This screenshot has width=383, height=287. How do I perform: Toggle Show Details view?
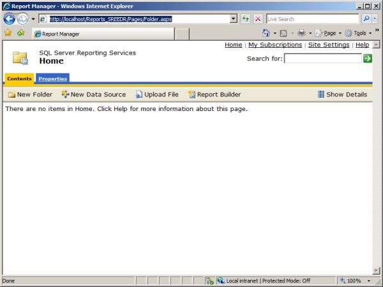pos(342,94)
